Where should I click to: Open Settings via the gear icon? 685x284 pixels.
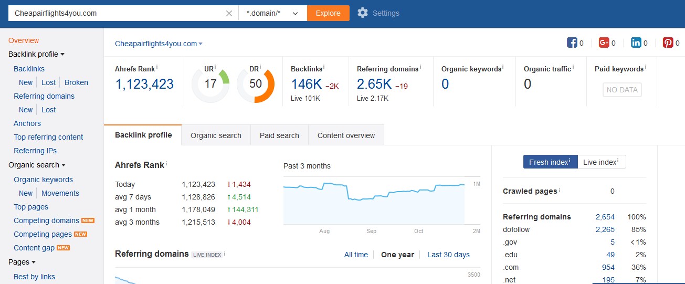363,13
